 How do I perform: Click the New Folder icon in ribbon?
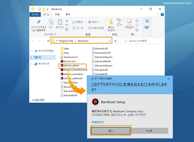pos(111,22)
